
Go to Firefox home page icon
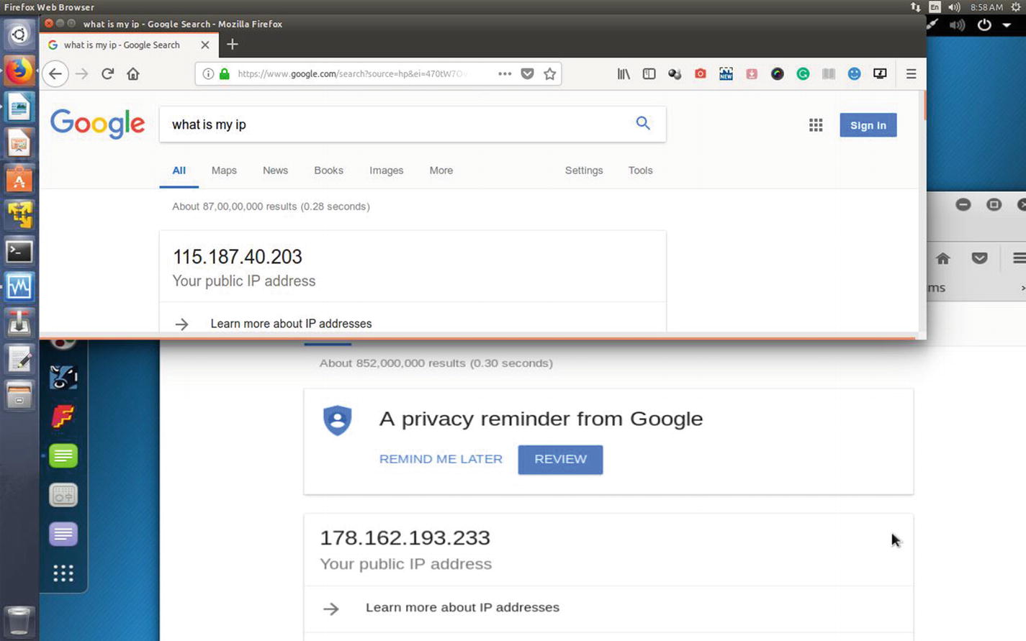pyautogui.click(x=133, y=73)
